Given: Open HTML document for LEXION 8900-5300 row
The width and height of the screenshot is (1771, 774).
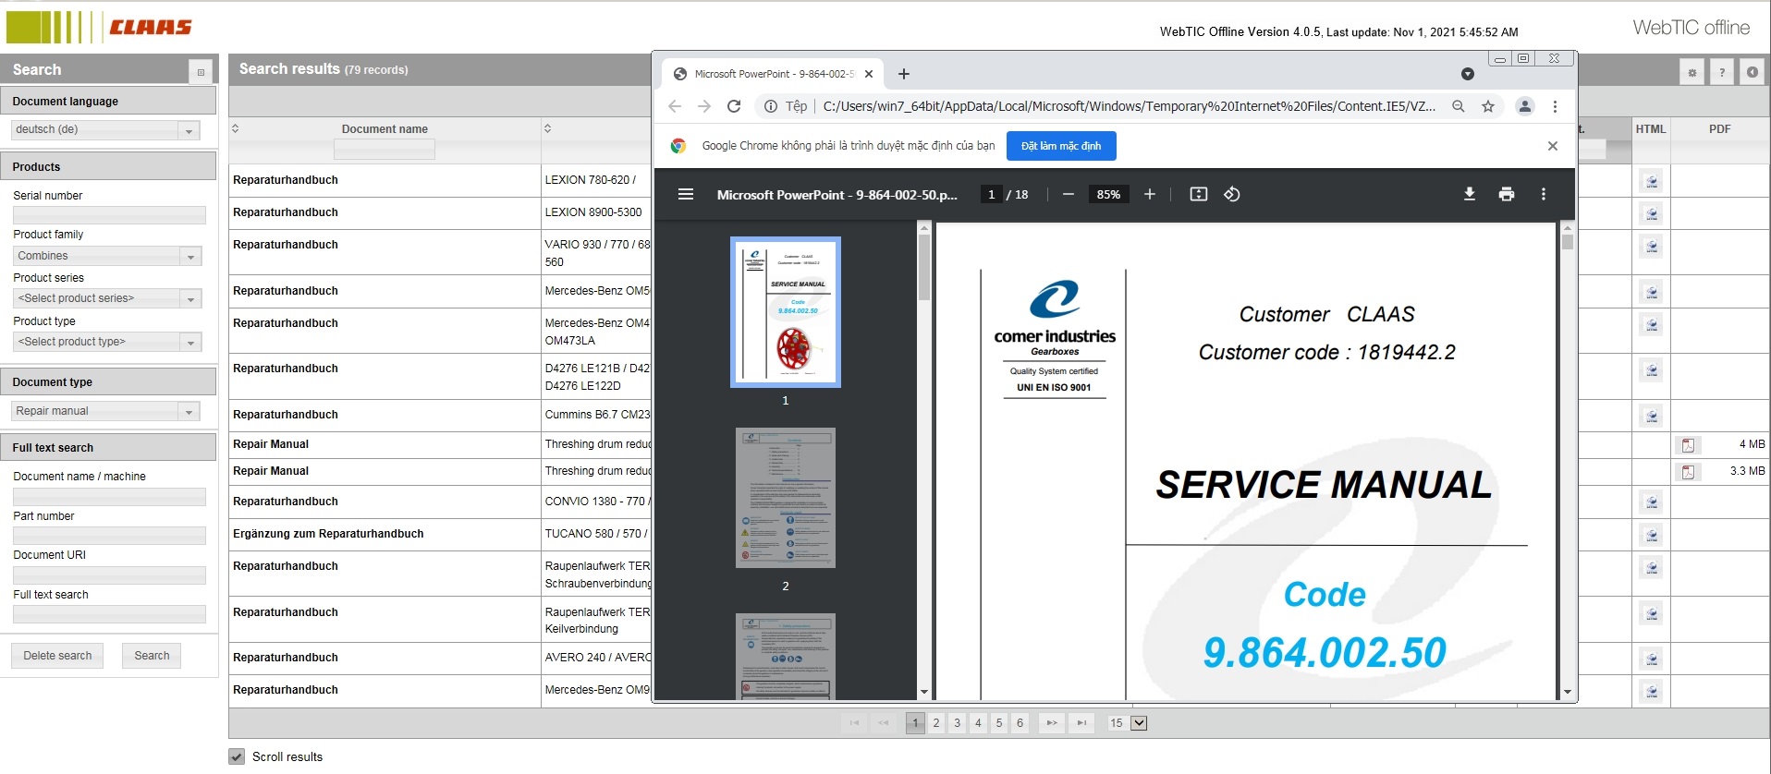Looking at the screenshot, I should [1652, 213].
